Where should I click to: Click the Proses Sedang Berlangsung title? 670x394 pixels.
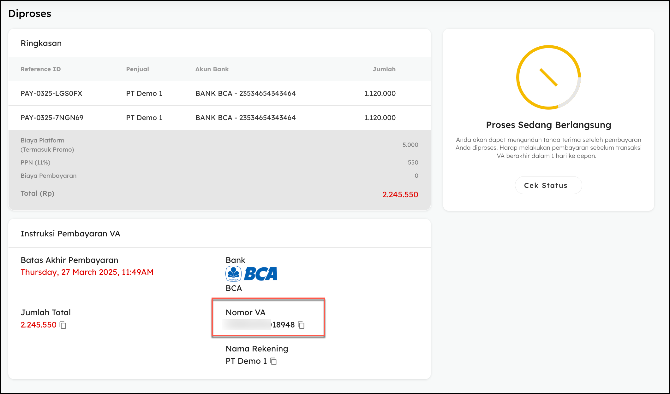(x=548, y=125)
